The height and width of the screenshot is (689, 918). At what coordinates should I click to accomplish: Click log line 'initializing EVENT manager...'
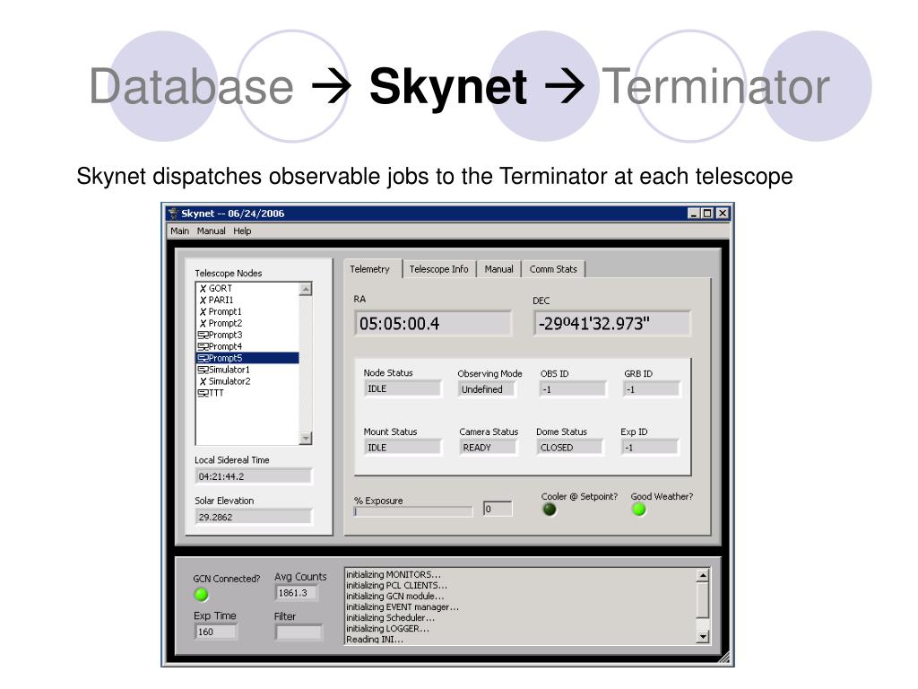pyautogui.click(x=403, y=607)
